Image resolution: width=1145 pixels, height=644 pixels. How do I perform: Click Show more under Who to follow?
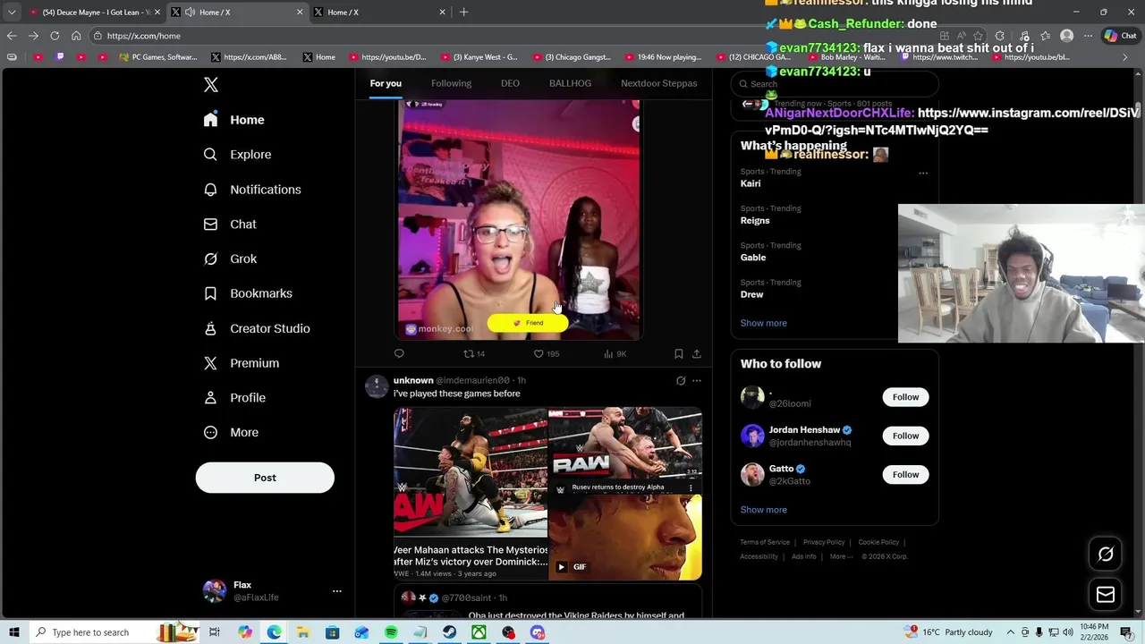pyautogui.click(x=763, y=510)
